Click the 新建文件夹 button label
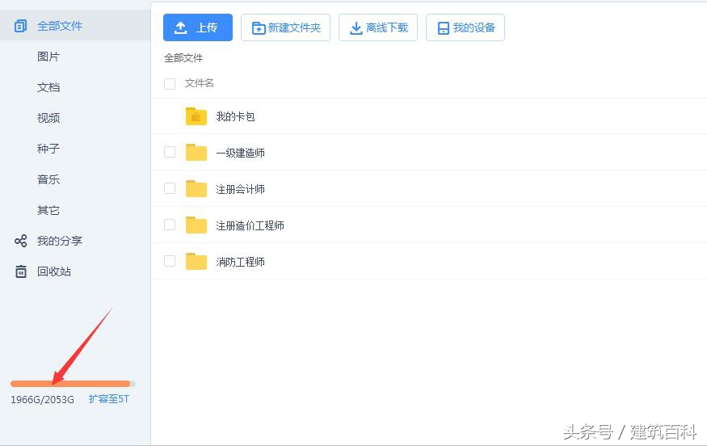Image resolution: width=707 pixels, height=446 pixels. tap(294, 28)
